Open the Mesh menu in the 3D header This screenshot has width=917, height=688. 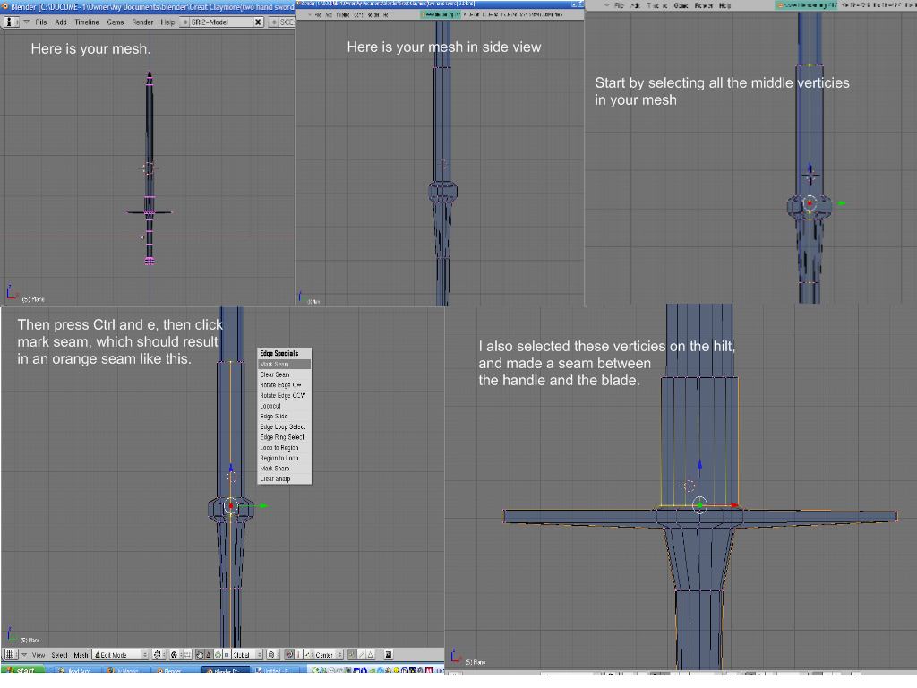(x=81, y=655)
